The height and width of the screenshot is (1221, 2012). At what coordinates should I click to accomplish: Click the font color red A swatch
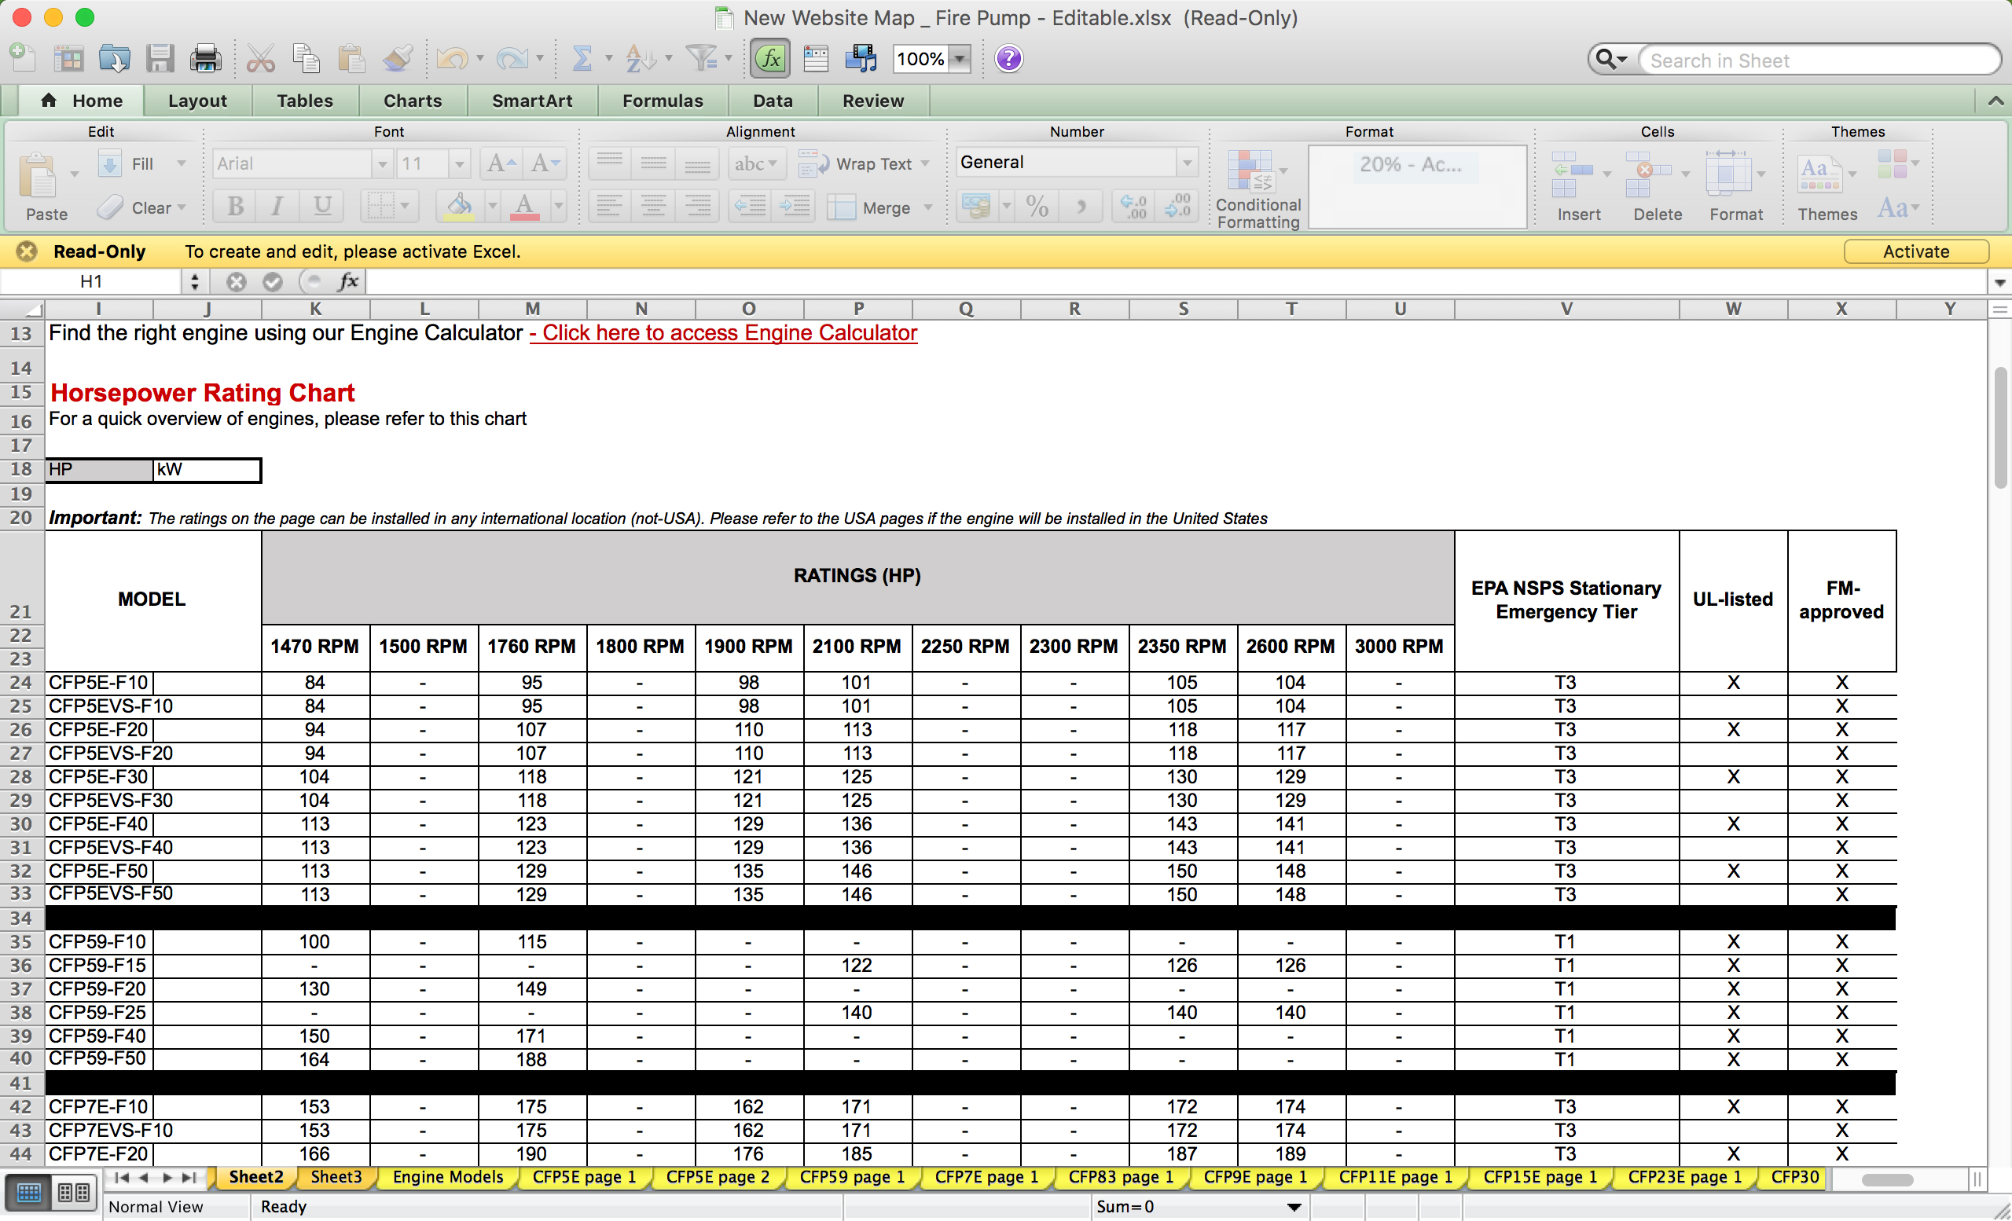tap(525, 207)
